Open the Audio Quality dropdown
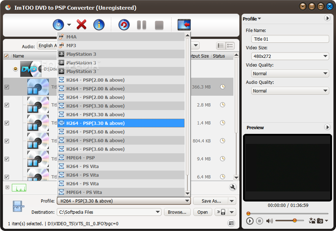The image size is (336, 231). 290,91
